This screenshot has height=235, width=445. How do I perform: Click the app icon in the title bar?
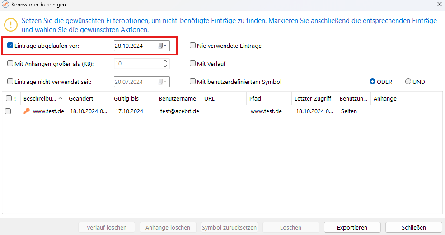click(x=5, y=4)
